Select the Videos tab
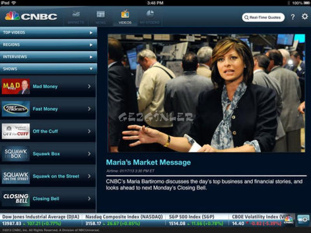Screen dimensions: 311x233 tap(125, 17)
